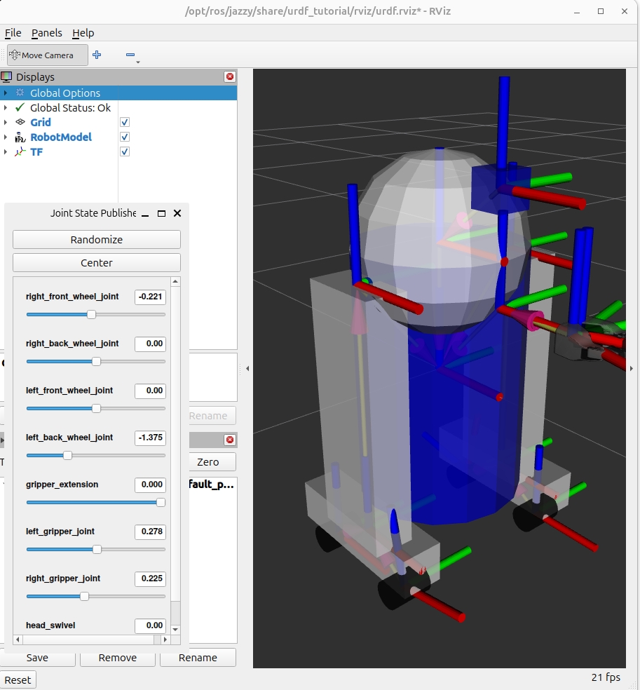Click the RobotModel display icon
640x690 pixels.
[x=20, y=137]
